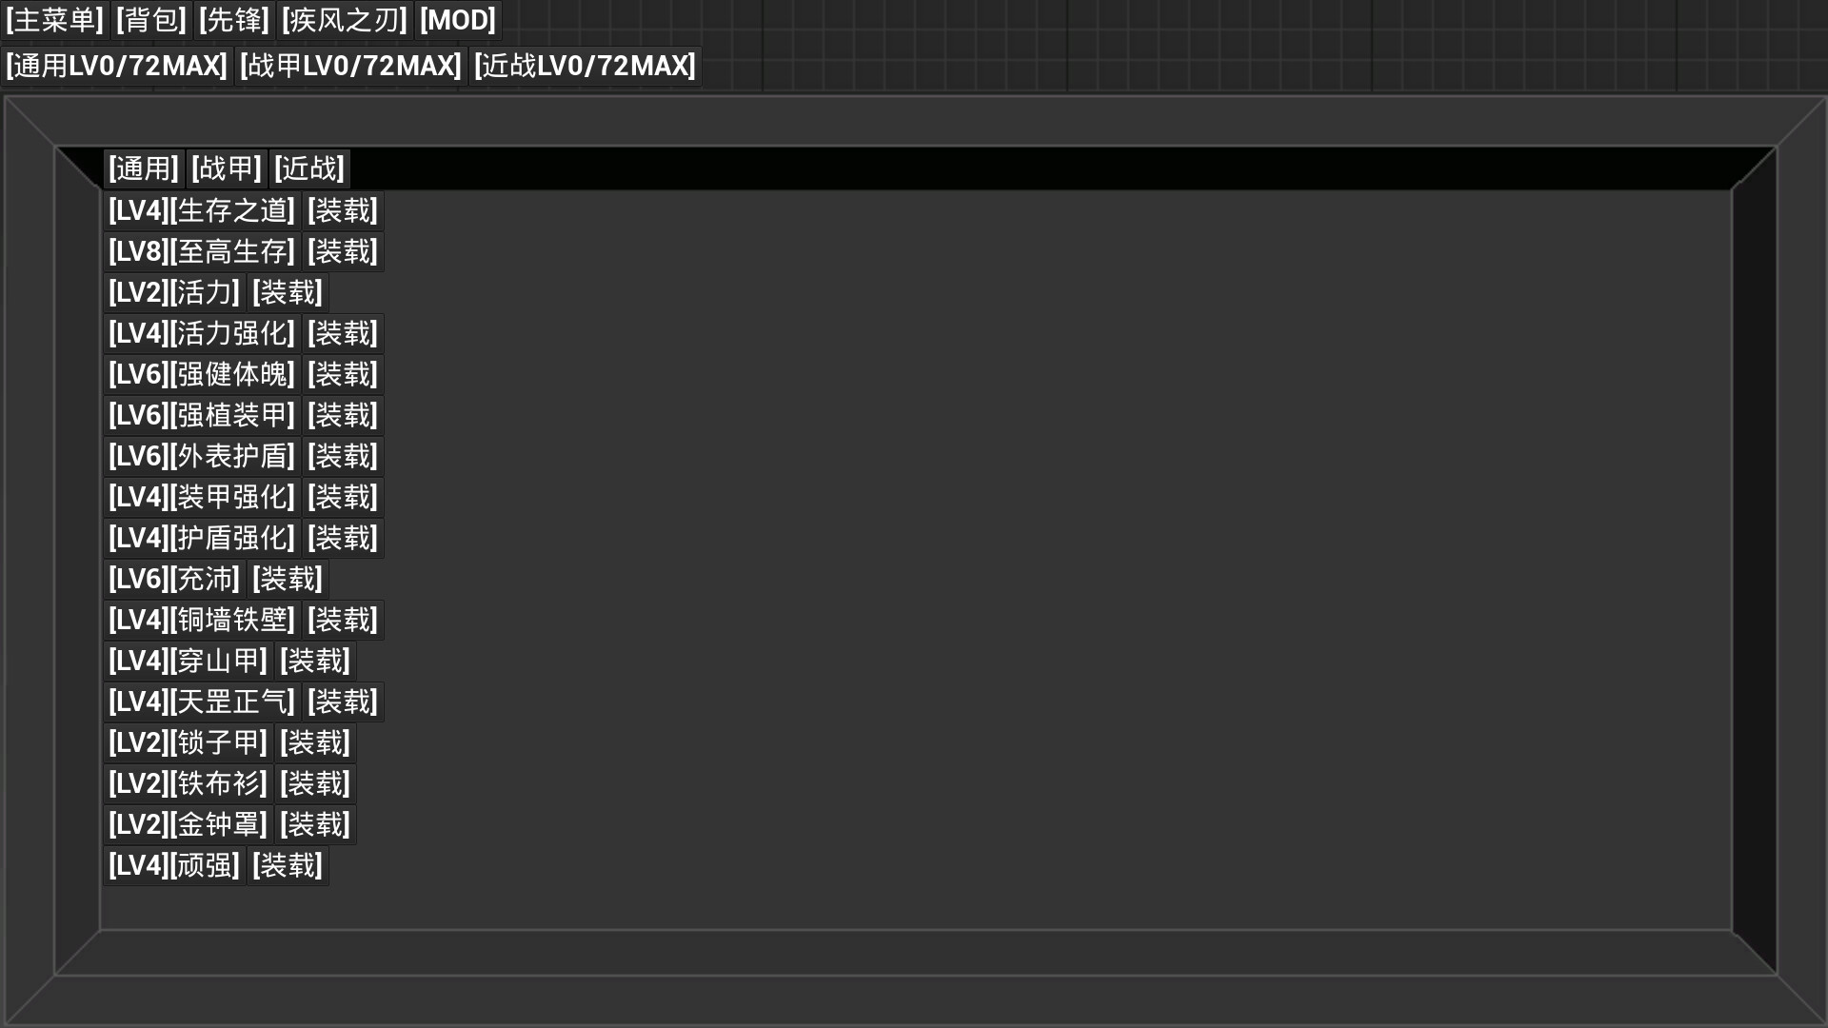Switch to the 近战 category in the list panel
Screen dimensions: 1828x1028
309,168
